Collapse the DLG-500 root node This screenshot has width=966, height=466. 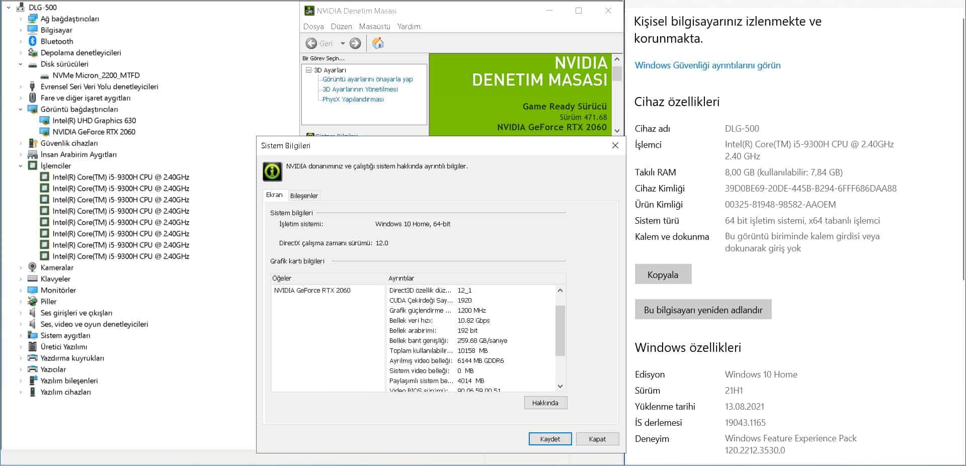point(9,8)
